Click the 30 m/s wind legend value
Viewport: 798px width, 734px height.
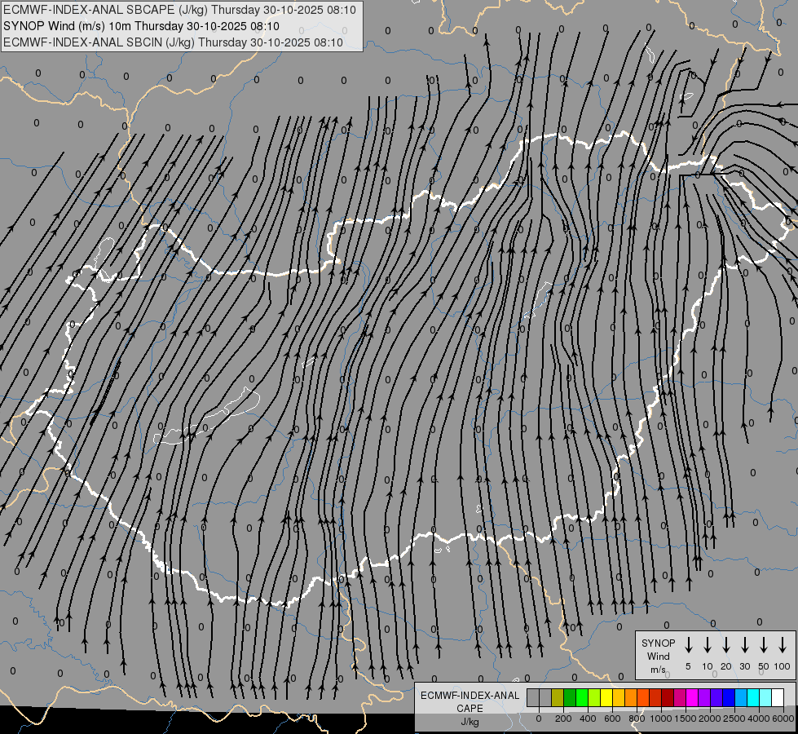pos(745,666)
